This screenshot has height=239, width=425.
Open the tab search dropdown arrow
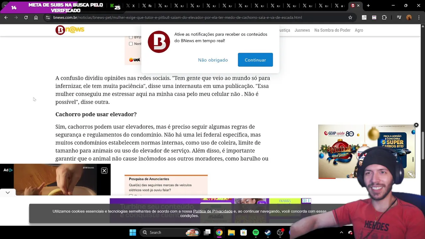click(5, 6)
